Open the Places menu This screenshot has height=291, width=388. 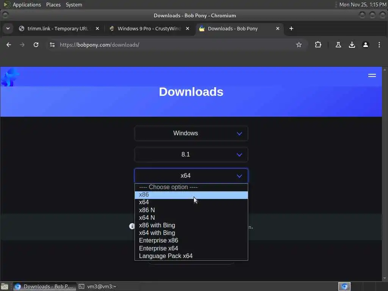click(x=53, y=5)
